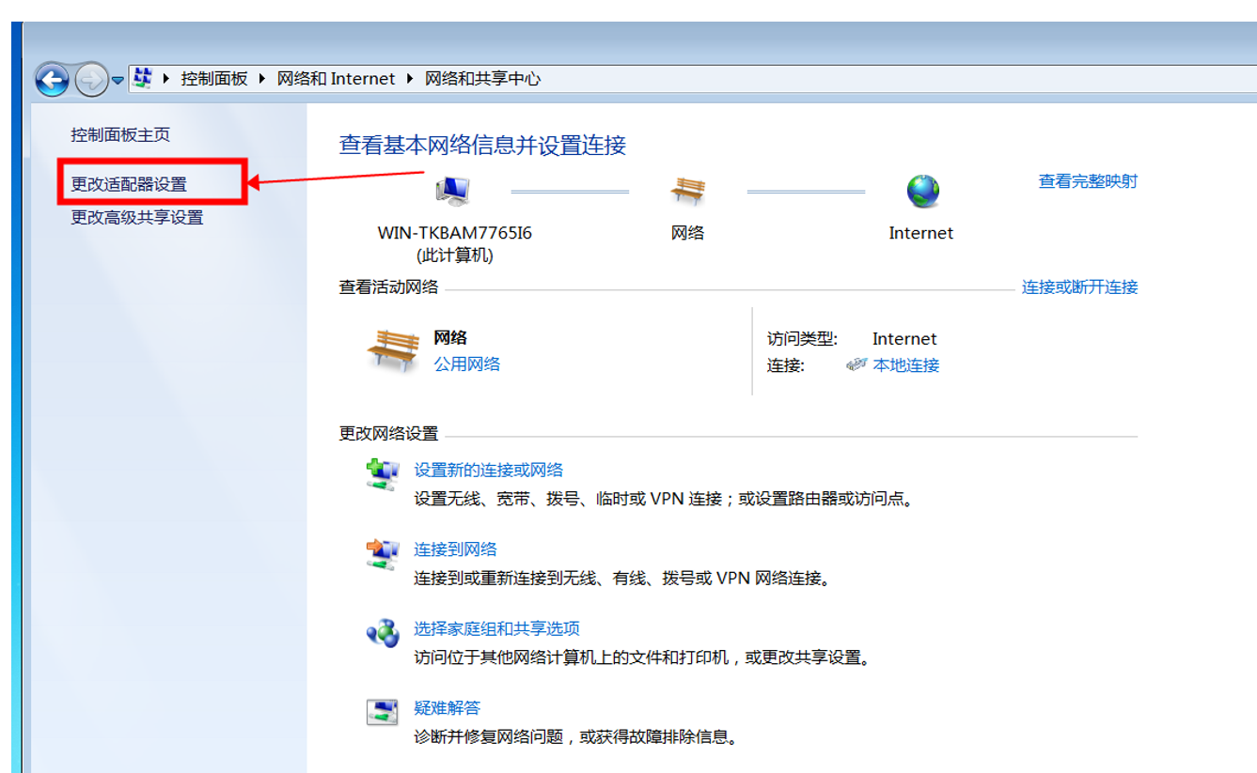Select 网络和 Internet breadcrumb item

point(336,79)
